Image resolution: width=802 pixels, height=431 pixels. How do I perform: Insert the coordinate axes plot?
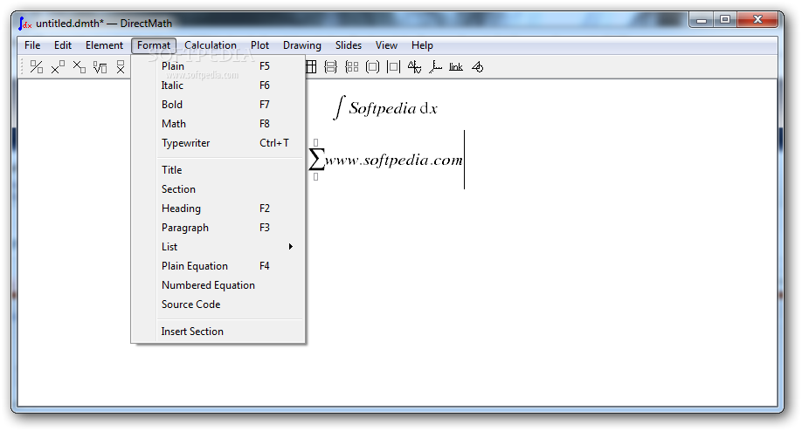[435, 67]
